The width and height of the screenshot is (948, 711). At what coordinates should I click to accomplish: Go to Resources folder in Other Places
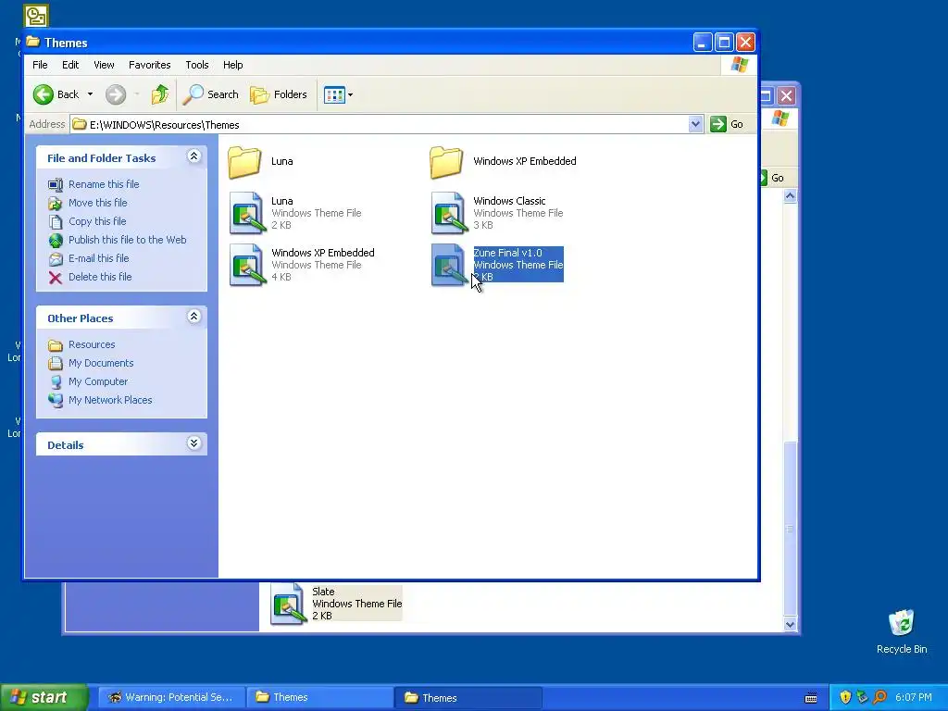(x=92, y=344)
